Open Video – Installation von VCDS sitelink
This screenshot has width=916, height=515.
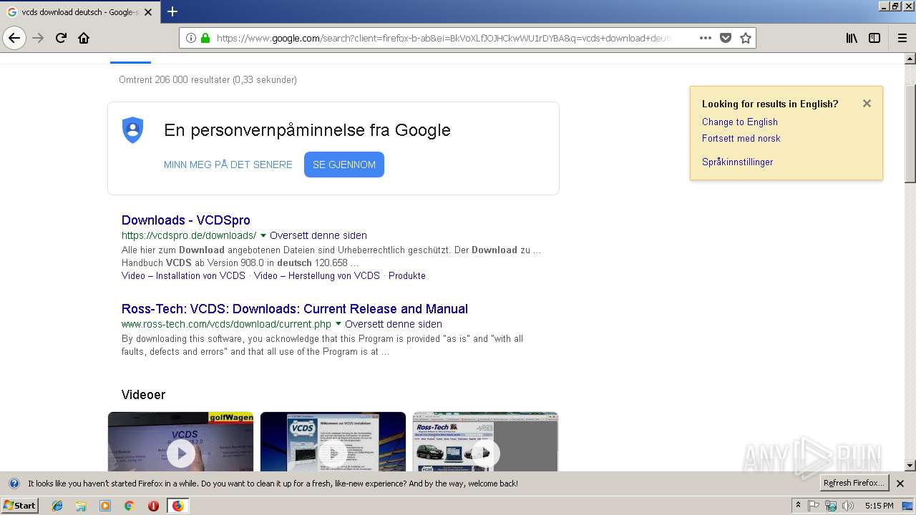point(183,275)
